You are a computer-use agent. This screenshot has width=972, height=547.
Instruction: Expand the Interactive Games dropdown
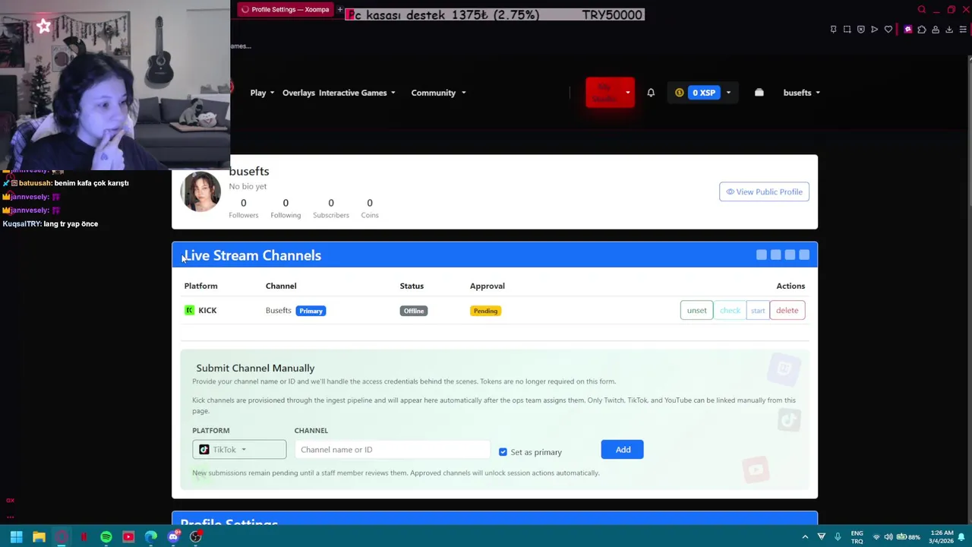pyautogui.click(x=357, y=93)
